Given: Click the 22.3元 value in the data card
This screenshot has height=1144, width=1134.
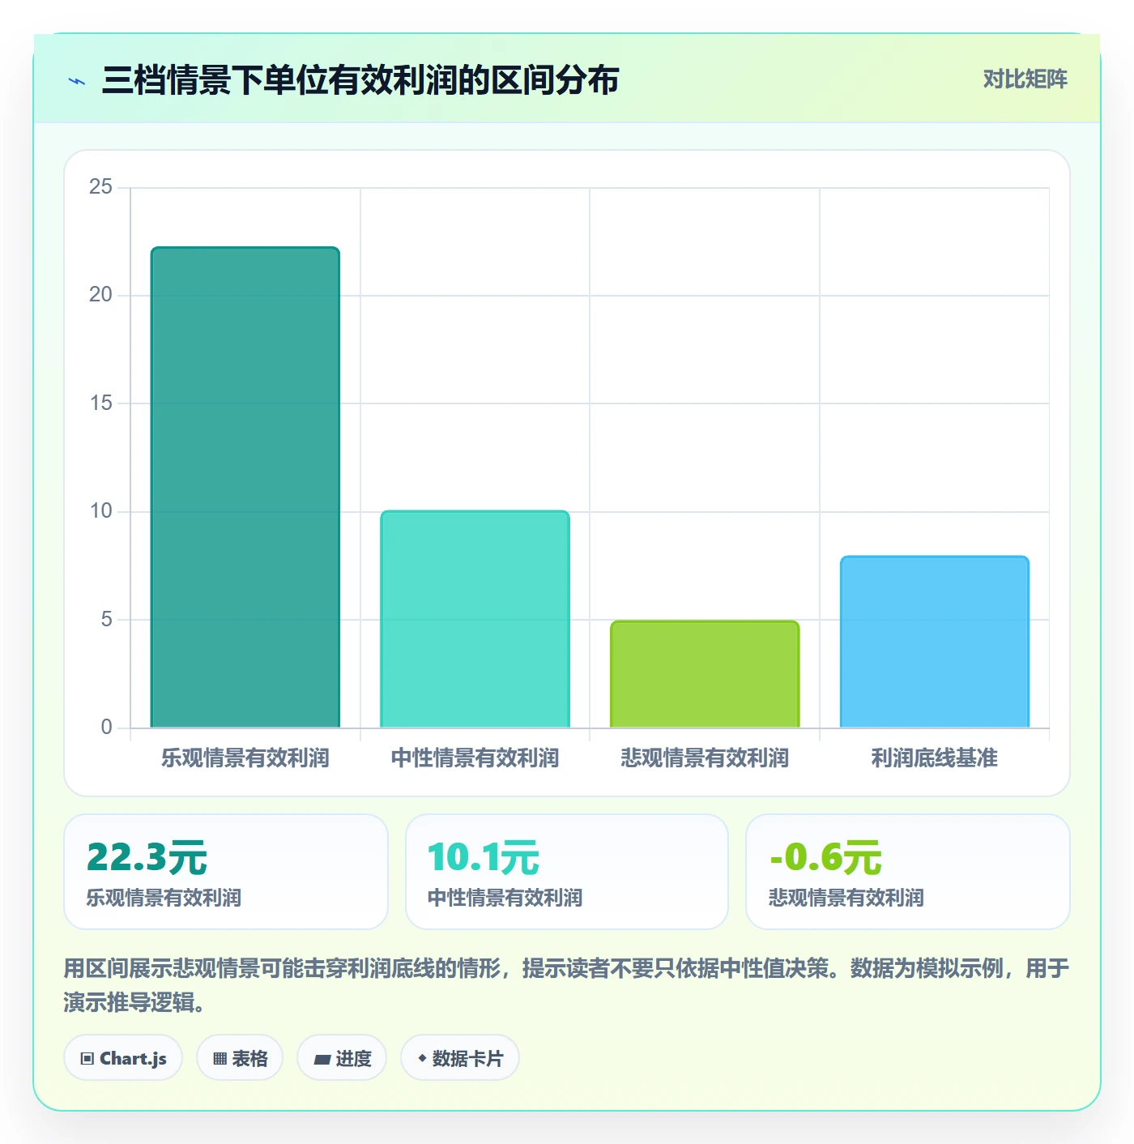Looking at the screenshot, I should tap(147, 857).
